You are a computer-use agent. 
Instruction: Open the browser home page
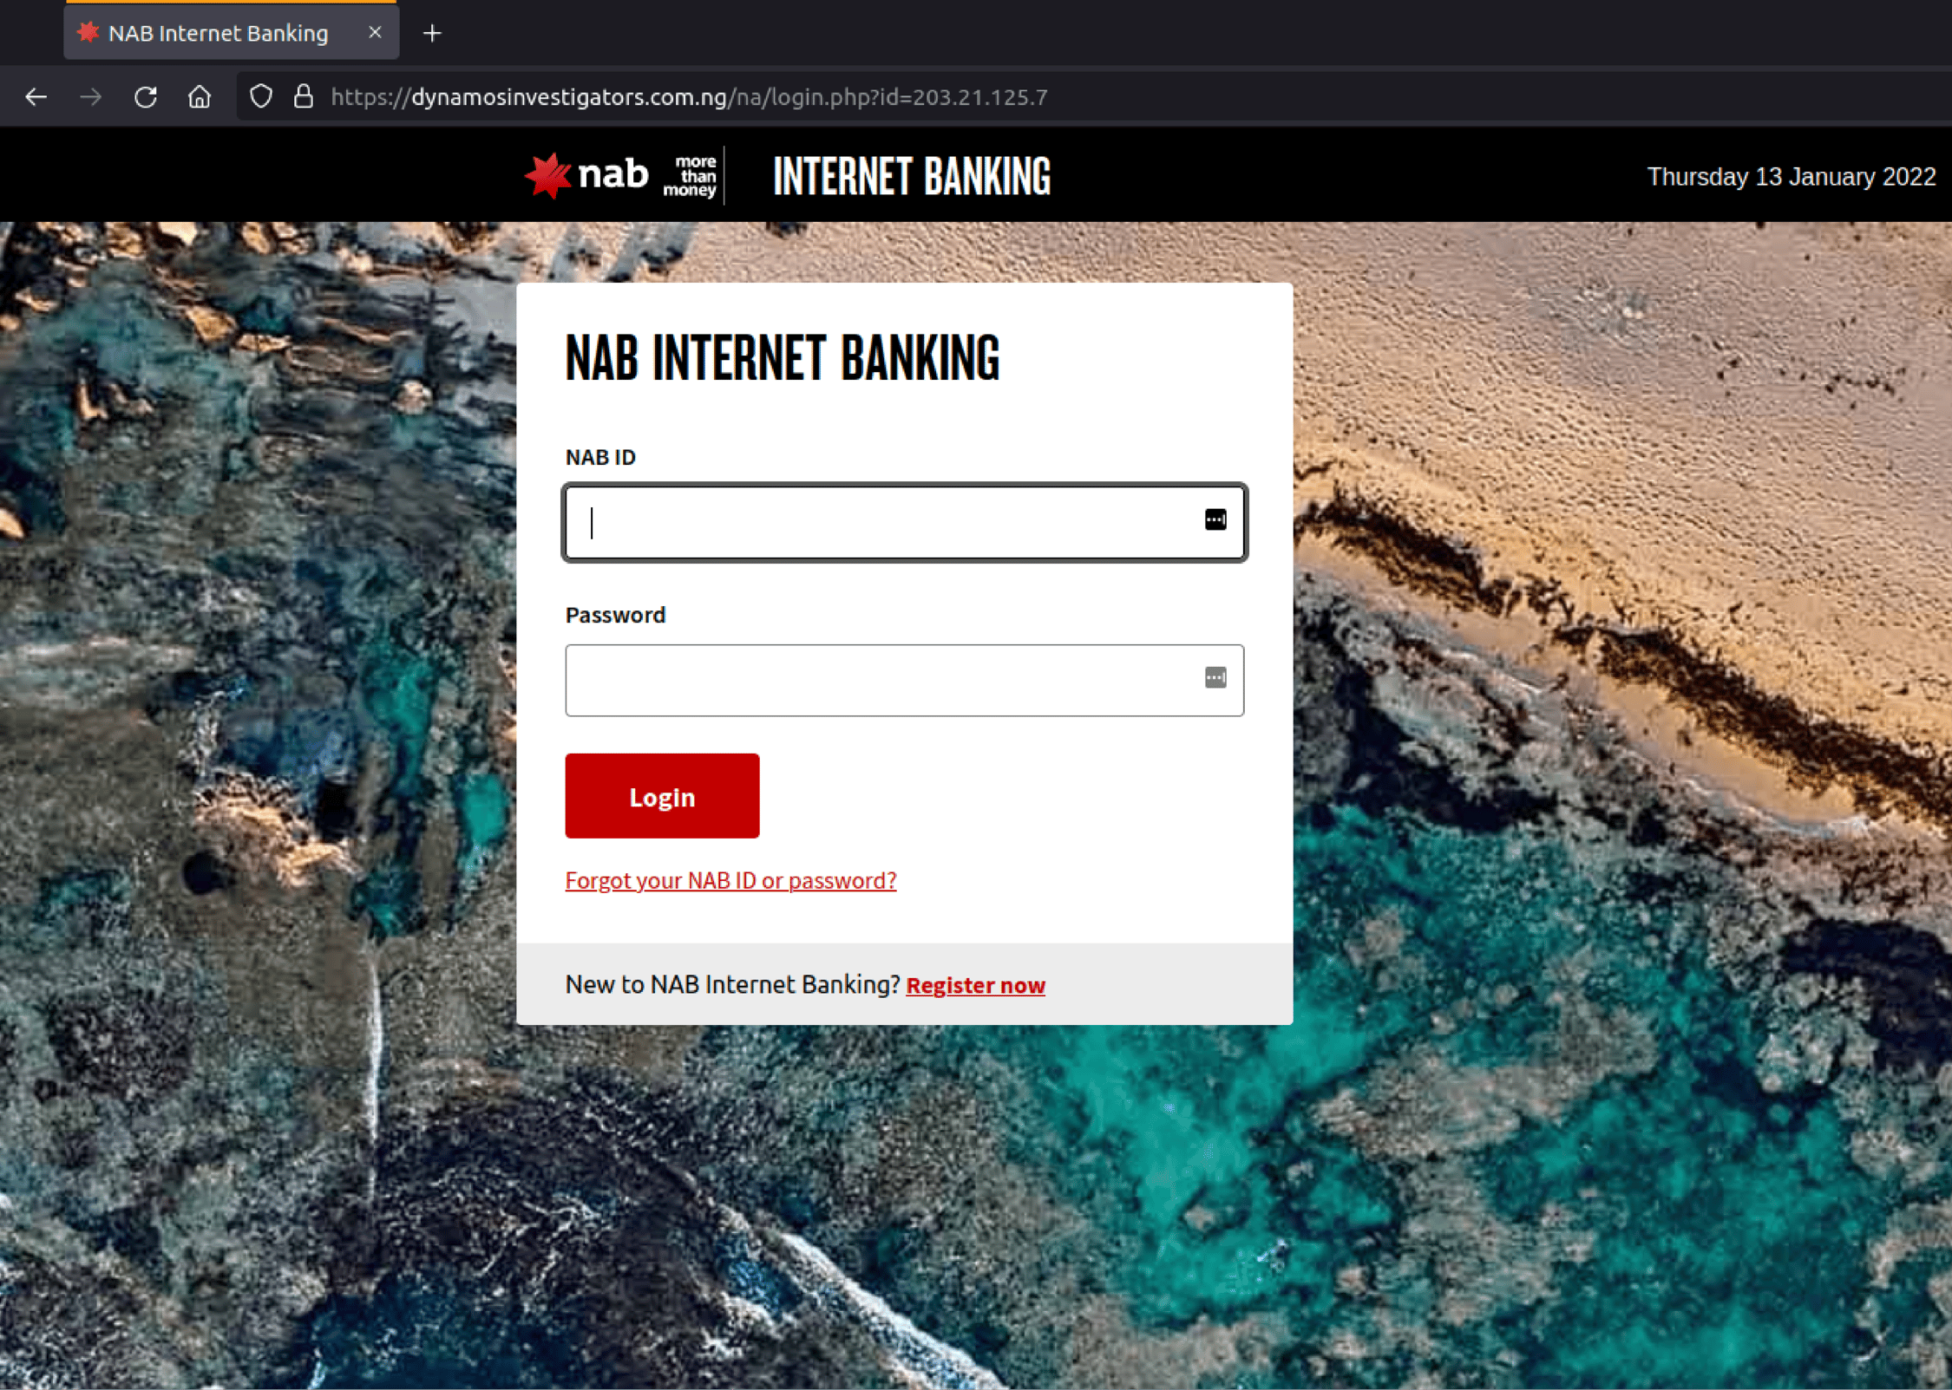(200, 96)
